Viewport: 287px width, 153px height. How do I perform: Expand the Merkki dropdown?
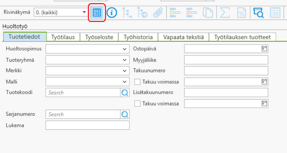click(x=124, y=71)
